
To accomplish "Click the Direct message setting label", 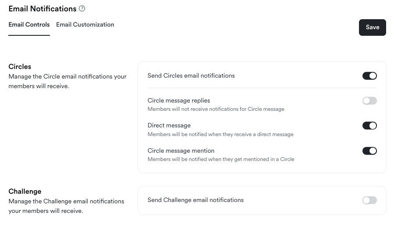I will coord(169,126).
